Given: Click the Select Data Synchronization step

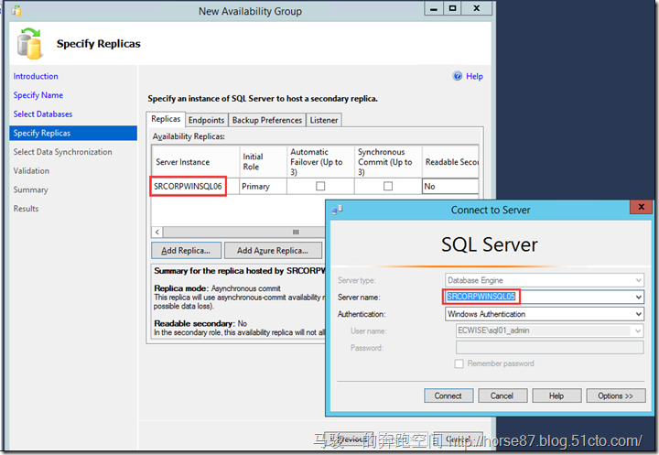Looking at the screenshot, I should [62, 152].
